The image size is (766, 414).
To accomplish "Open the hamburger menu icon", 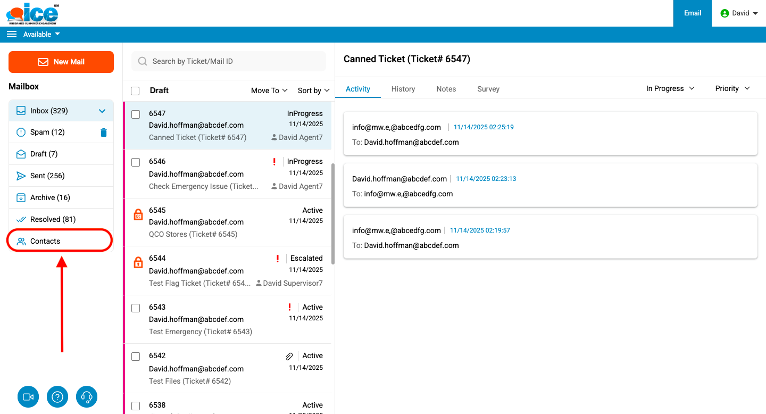I will pyautogui.click(x=12, y=34).
